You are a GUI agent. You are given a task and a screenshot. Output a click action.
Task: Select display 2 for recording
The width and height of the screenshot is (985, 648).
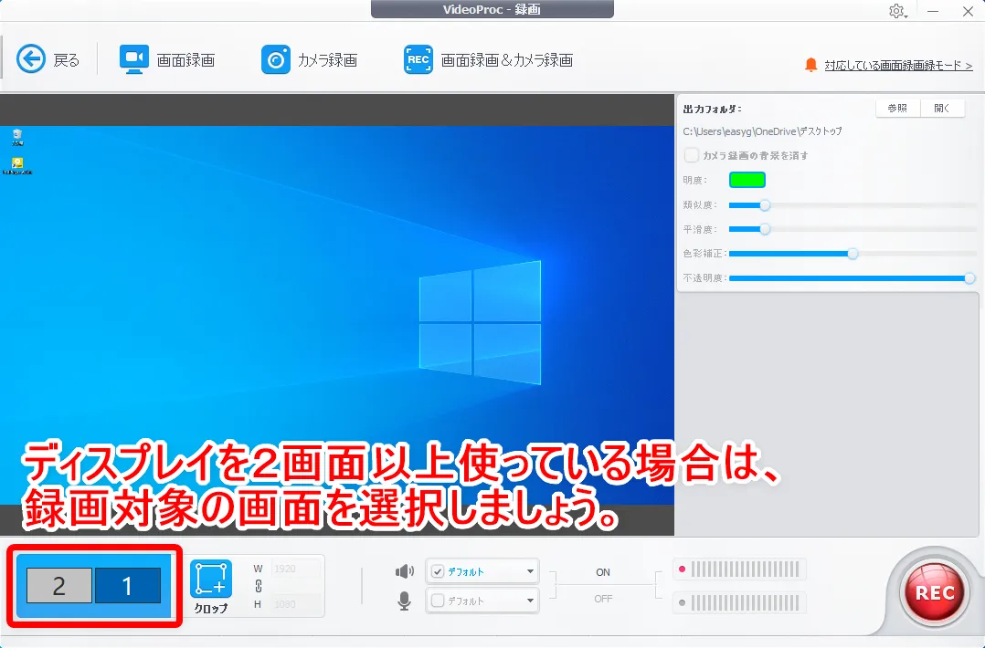coord(59,585)
